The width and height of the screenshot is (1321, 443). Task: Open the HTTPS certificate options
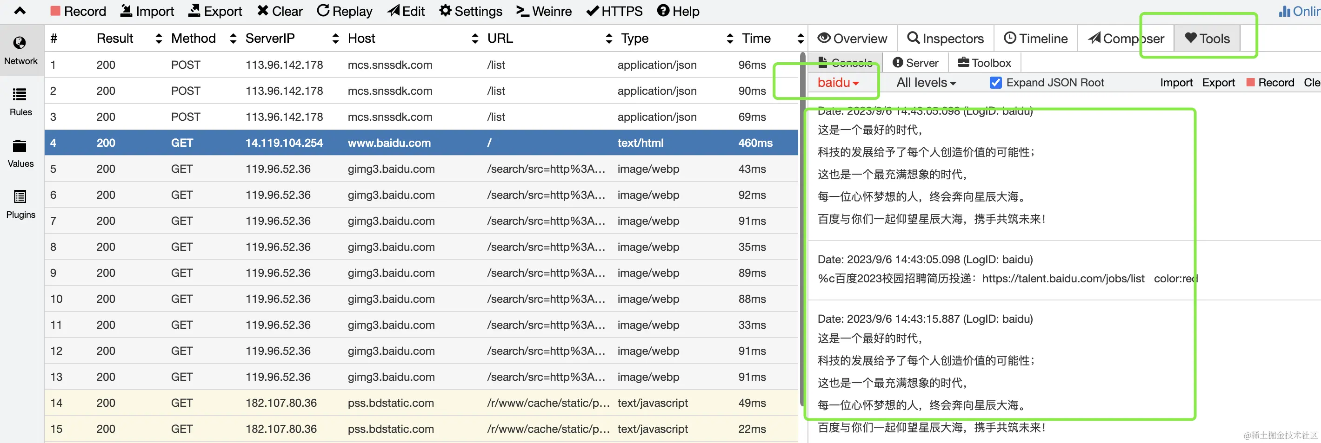pos(614,11)
